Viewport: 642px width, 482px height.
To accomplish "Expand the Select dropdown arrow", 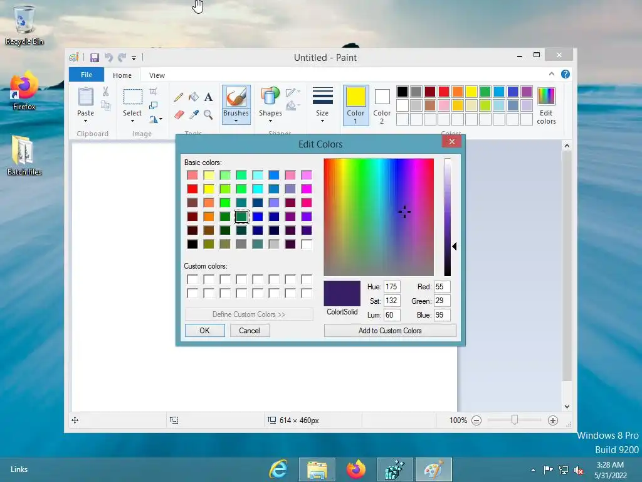I will tap(132, 121).
